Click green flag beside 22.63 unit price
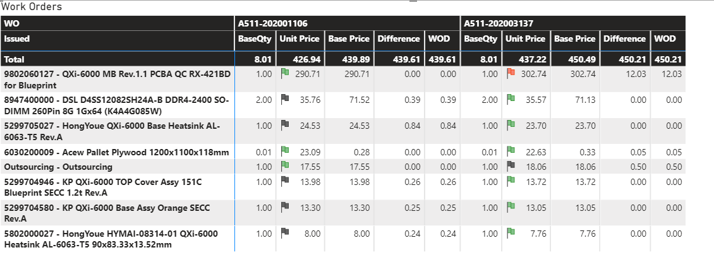This screenshot has height=262, width=714. coord(511,150)
